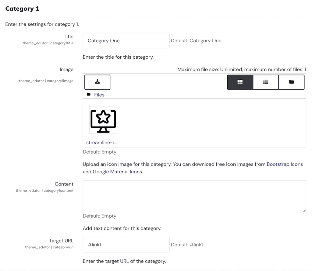Image resolution: width=312 pixels, height=271 pixels.
Task: Click the download all files icon
Action: pyautogui.click(x=97, y=82)
